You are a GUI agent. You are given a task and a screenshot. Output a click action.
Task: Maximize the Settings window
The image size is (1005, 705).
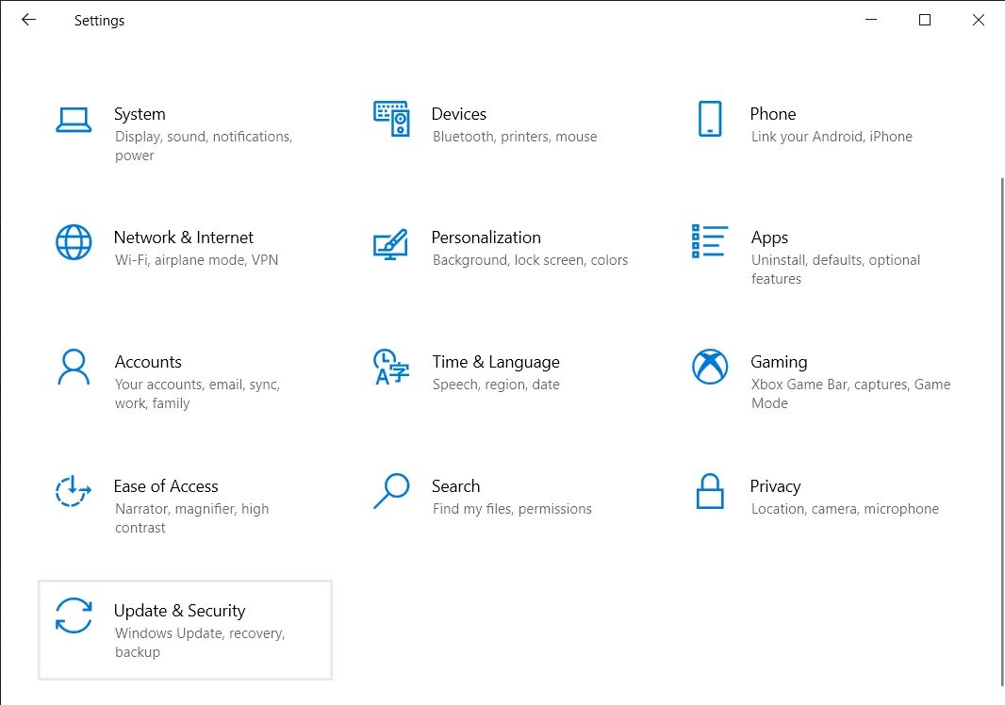click(925, 20)
